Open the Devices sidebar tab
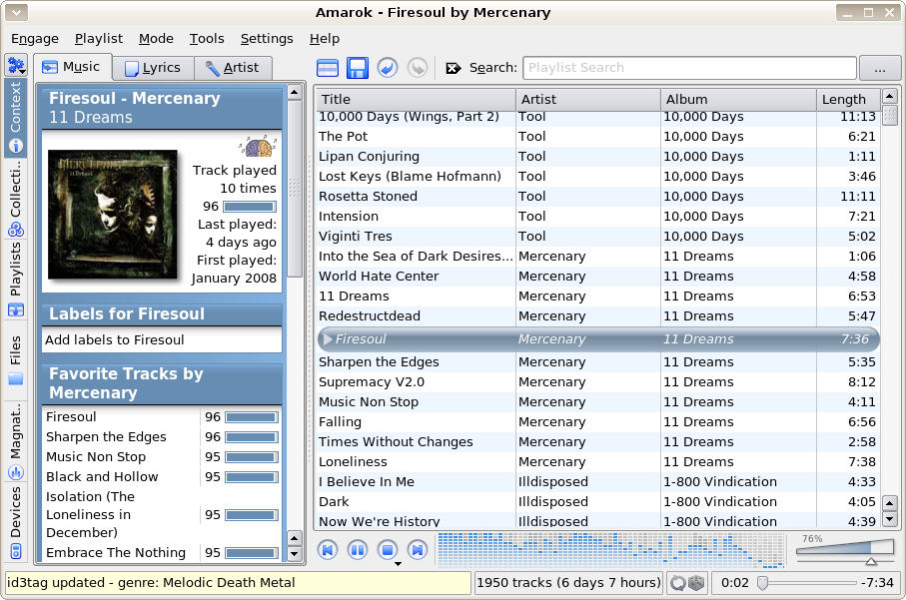 [x=16, y=522]
